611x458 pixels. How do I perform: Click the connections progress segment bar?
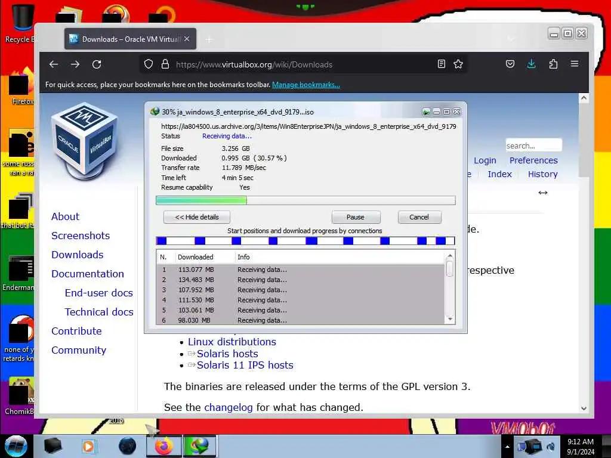[305, 241]
